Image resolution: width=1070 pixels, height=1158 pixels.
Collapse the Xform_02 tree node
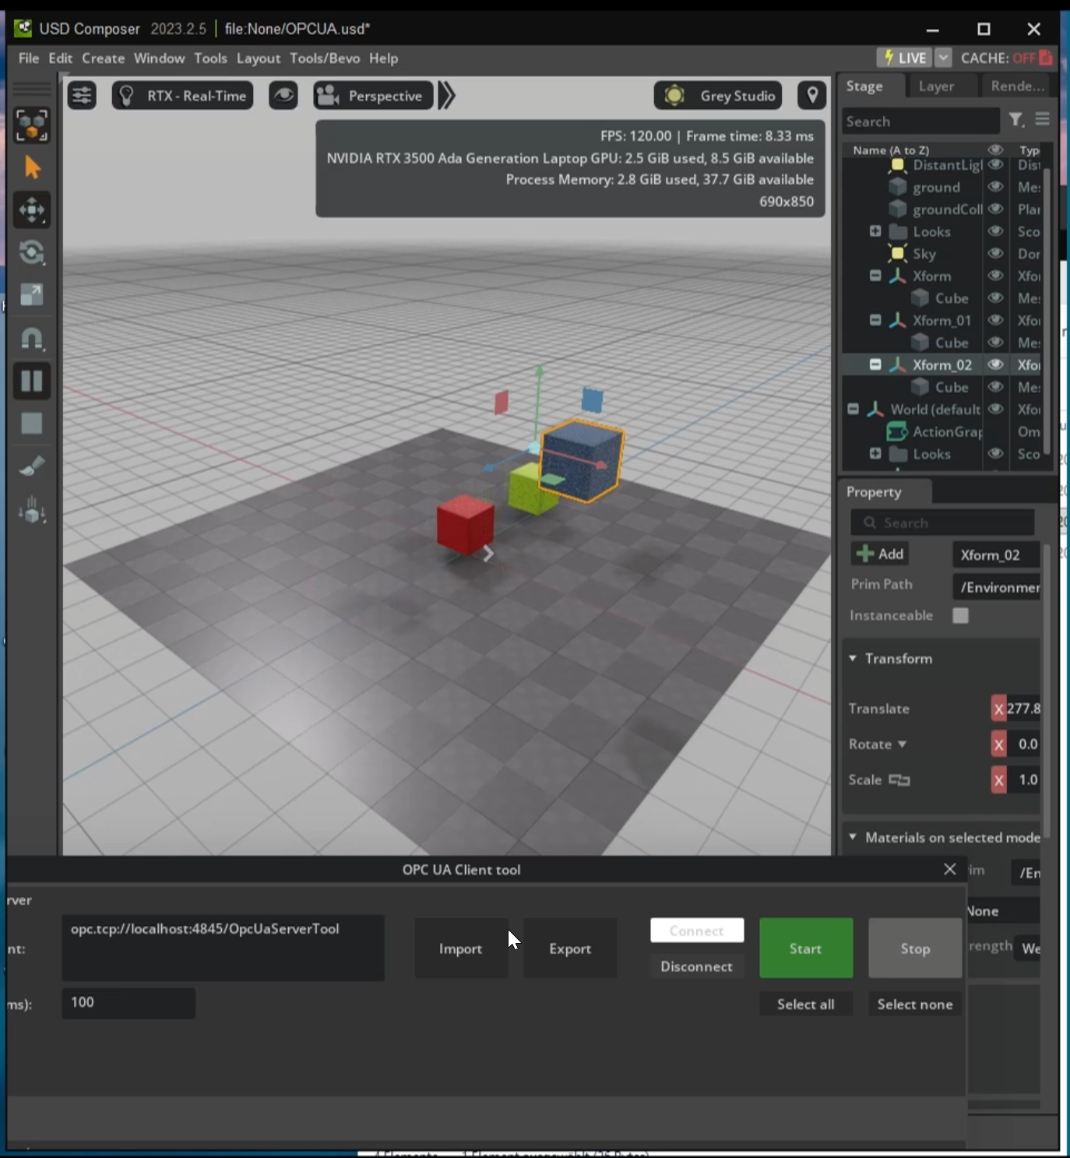[875, 364]
